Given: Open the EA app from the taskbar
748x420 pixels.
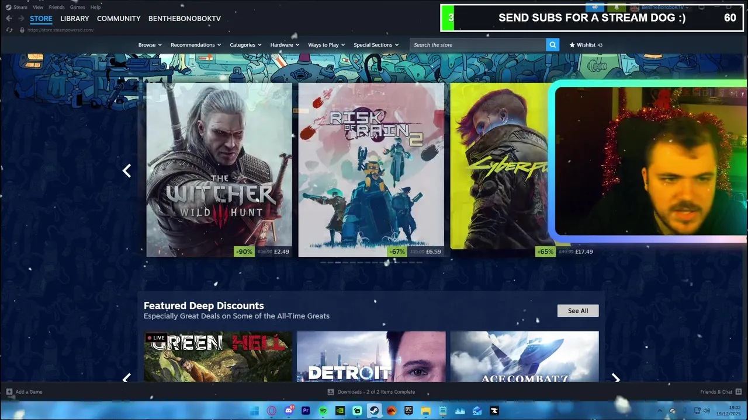Looking at the screenshot, I should (x=392, y=411).
